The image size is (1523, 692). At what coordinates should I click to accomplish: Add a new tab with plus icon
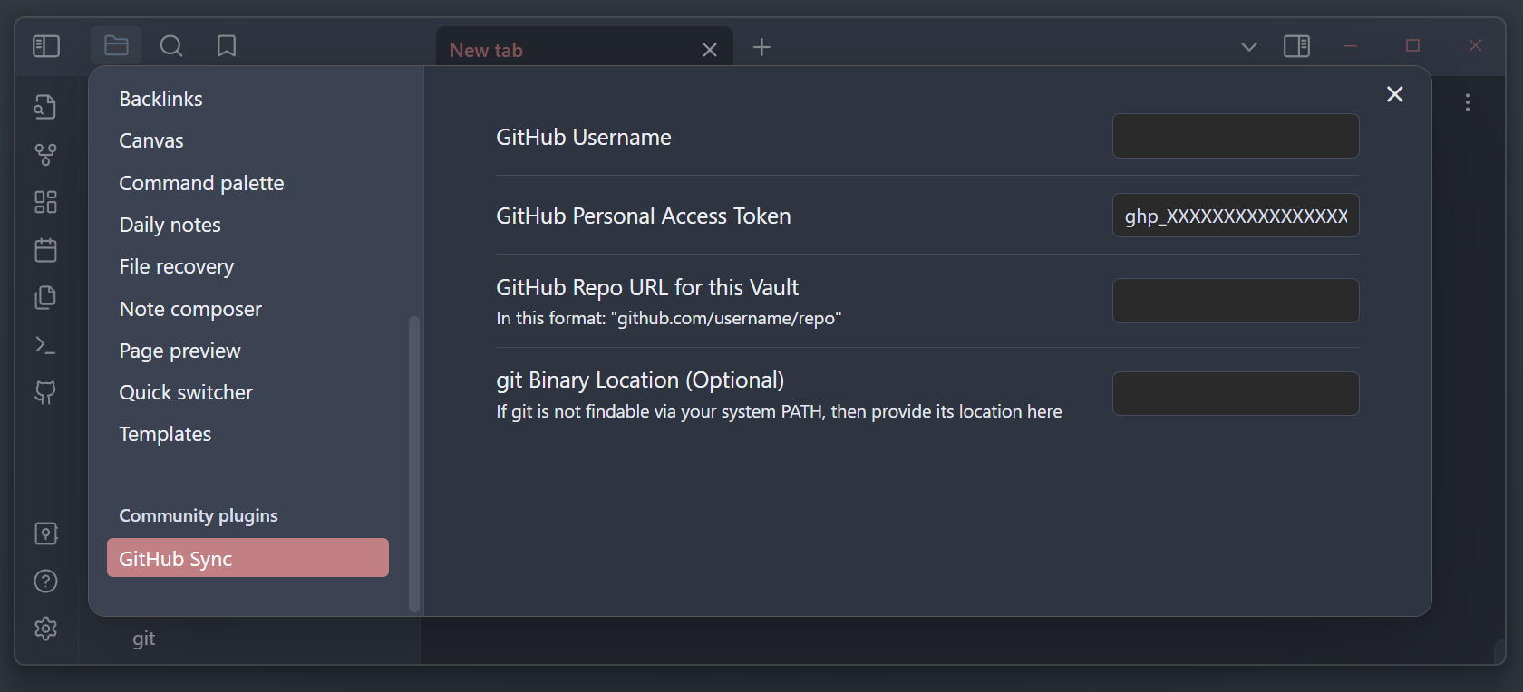point(762,47)
